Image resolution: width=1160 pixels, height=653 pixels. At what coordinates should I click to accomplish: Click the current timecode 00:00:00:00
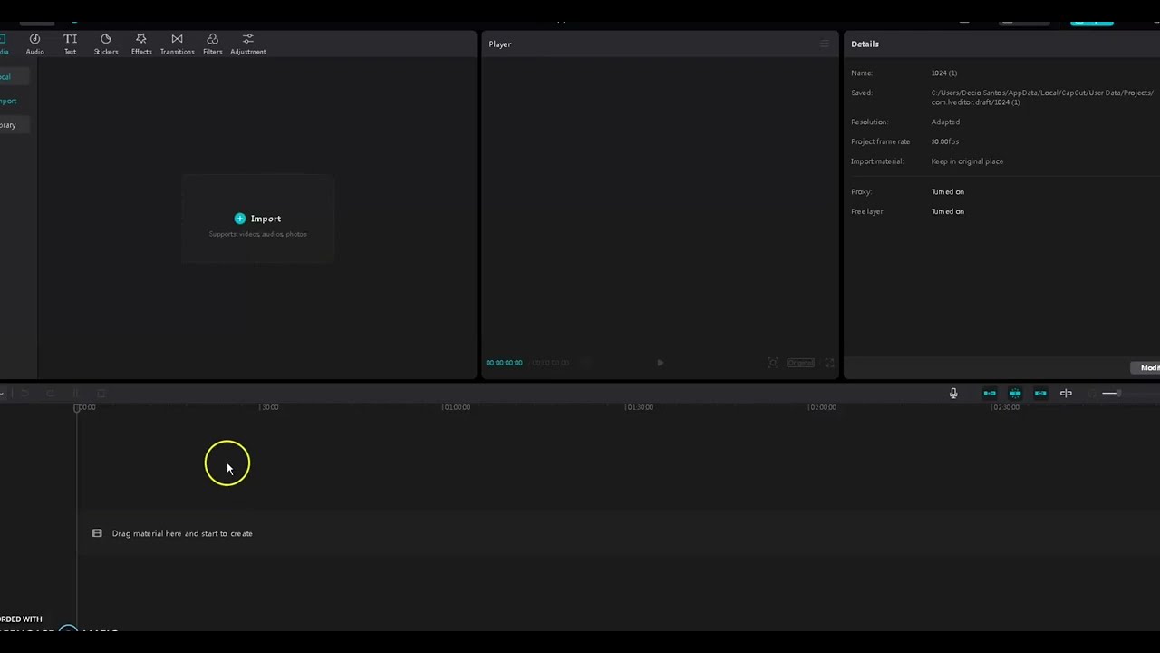504,363
